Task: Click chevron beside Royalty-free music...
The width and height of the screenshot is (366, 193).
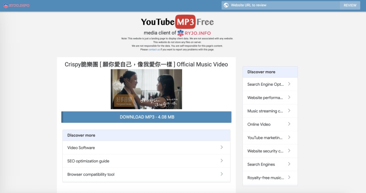Action: pyautogui.click(x=289, y=177)
